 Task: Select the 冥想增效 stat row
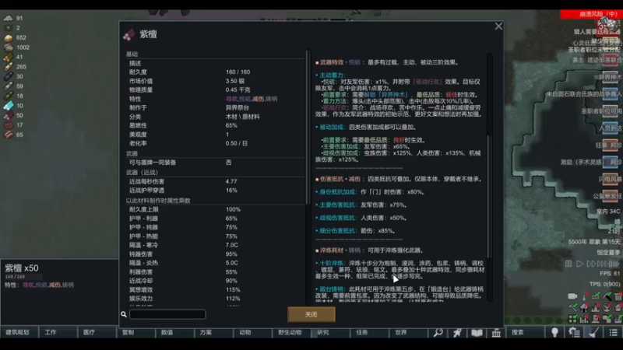tap(216, 289)
